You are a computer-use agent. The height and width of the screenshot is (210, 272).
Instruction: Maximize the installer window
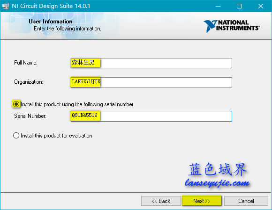click(239, 6)
